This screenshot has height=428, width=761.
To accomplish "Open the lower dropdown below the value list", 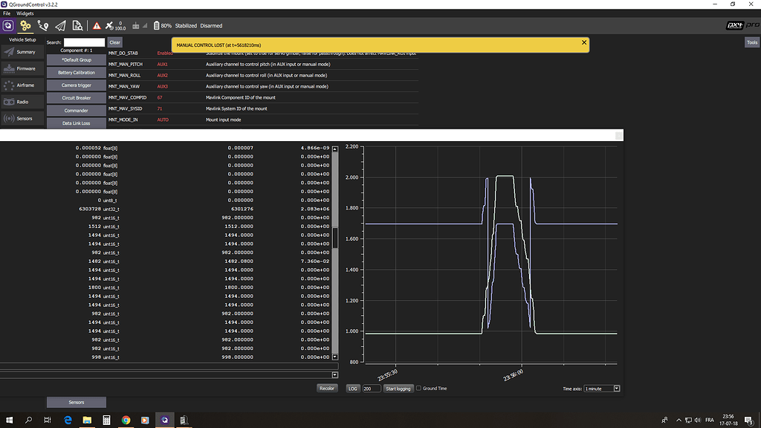I will pos(334,375).
